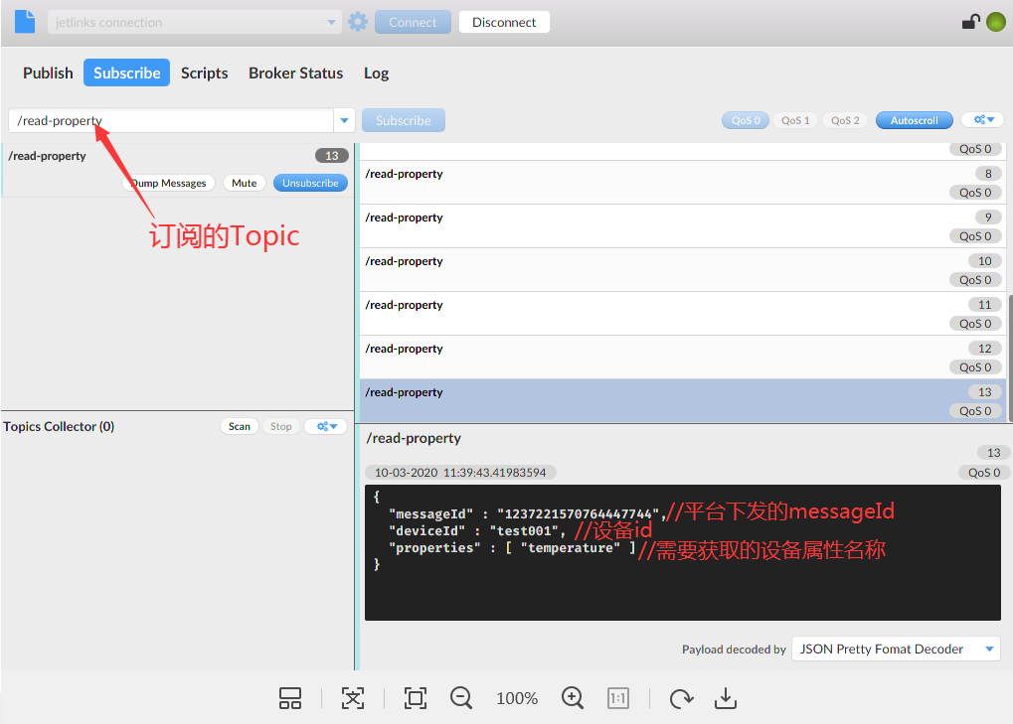
Task: Click the rotate image icon
Action: click(x=681, y=698)
